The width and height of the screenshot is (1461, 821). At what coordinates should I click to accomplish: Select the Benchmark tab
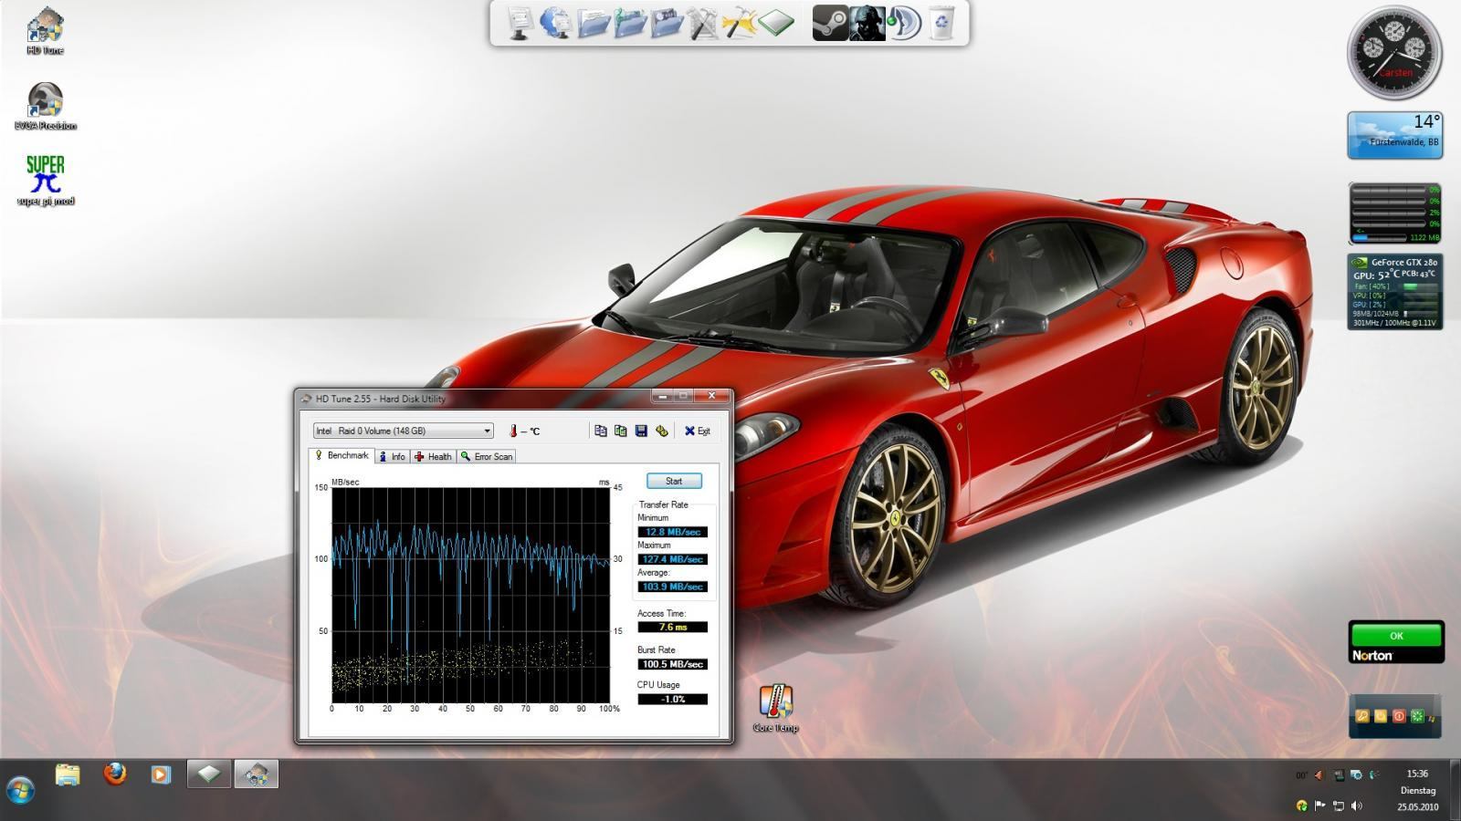(342, 455)
